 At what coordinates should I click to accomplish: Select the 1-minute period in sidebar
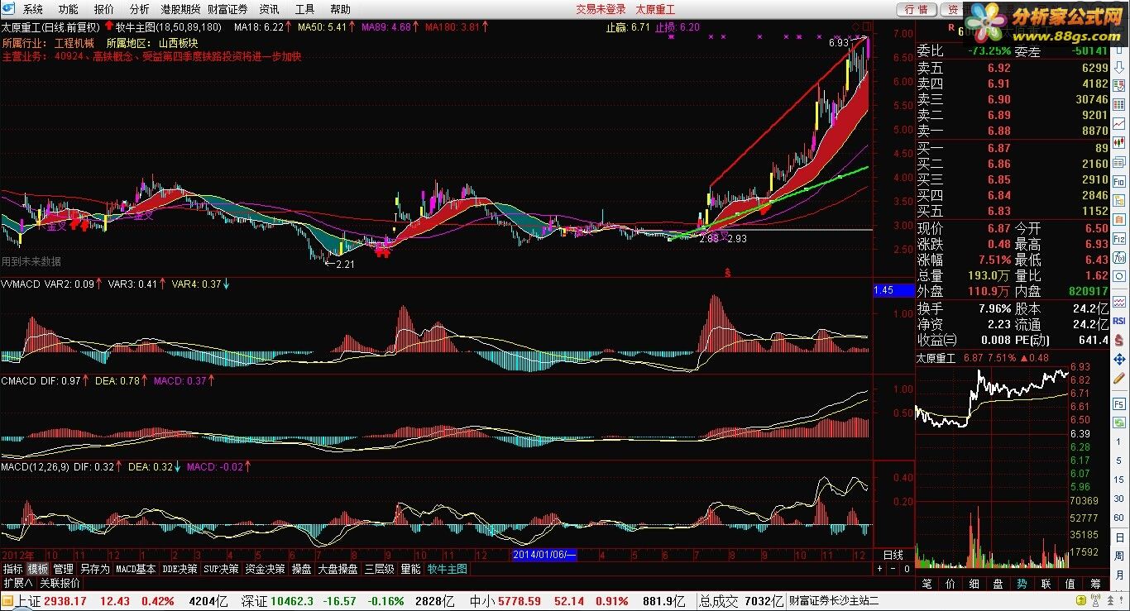1118,442
